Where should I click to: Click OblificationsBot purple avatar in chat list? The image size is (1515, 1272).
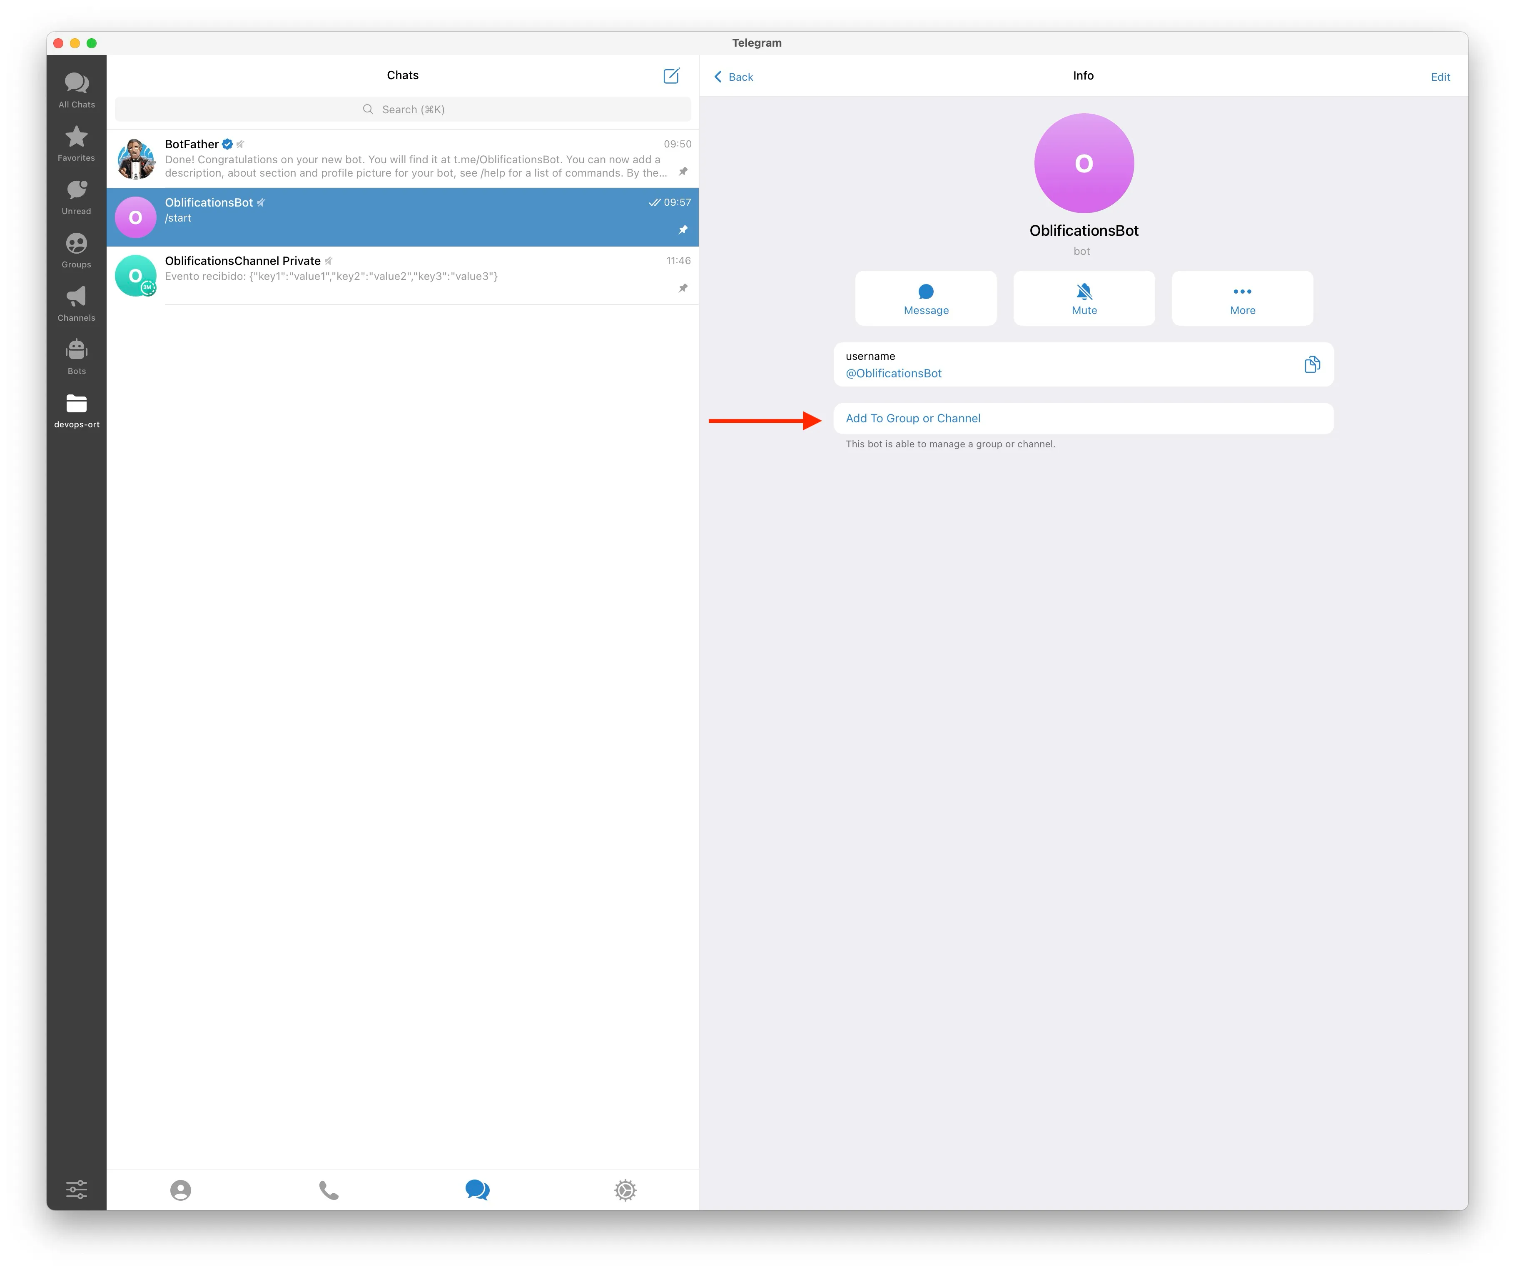tap(136, 217)
